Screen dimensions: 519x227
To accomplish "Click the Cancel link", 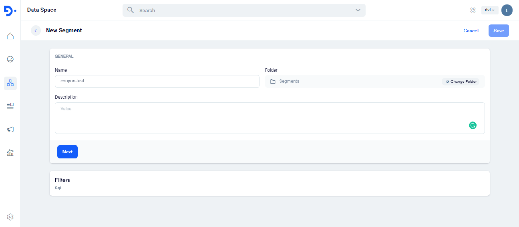I will (x=471, y=31).
